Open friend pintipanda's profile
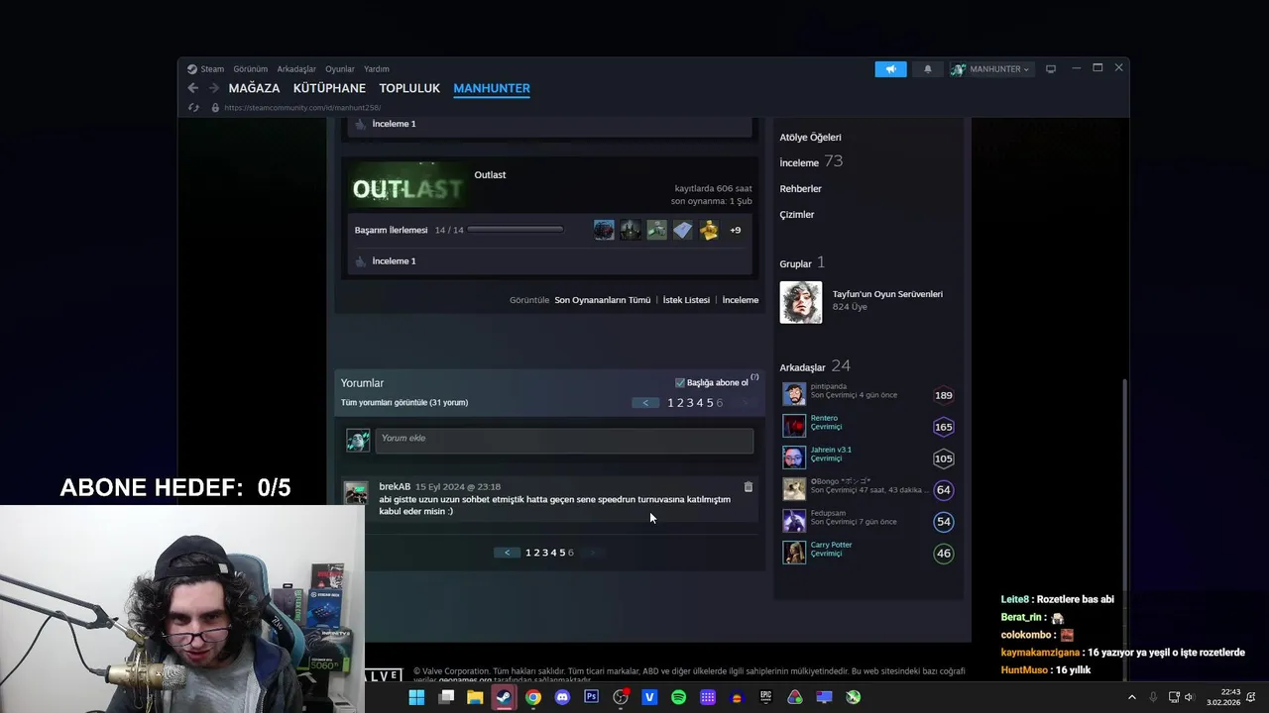The height and width of the screenshot is (713, 1269). click(828, 386)
